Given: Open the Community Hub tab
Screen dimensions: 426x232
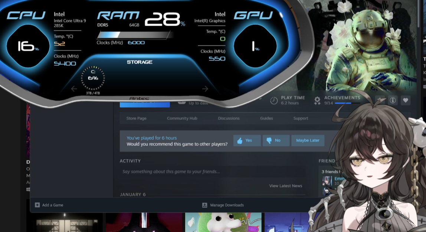Looking at the screenshot, I should click(x=182, y=118).
